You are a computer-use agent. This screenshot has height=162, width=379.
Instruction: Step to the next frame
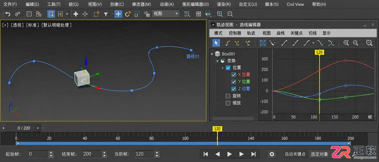click(241, 154)
